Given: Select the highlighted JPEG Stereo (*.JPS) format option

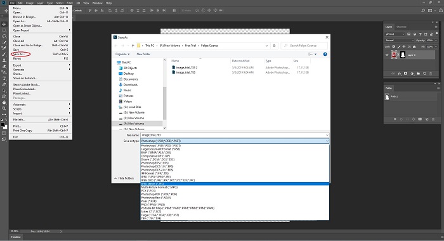Looking at the screenshot, I should click(235, 184).
